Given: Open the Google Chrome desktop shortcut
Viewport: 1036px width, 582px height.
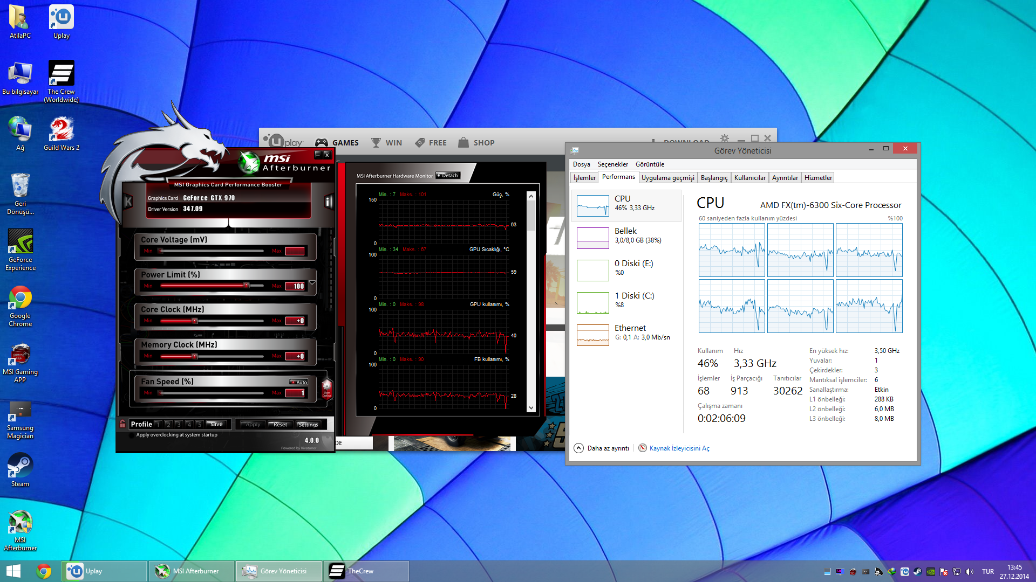Looking at the screenshot, I should pyautogui.click(x=20, y=306).
